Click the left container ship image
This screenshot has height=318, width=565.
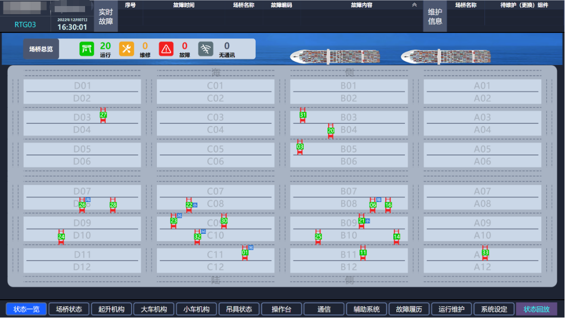335,56
